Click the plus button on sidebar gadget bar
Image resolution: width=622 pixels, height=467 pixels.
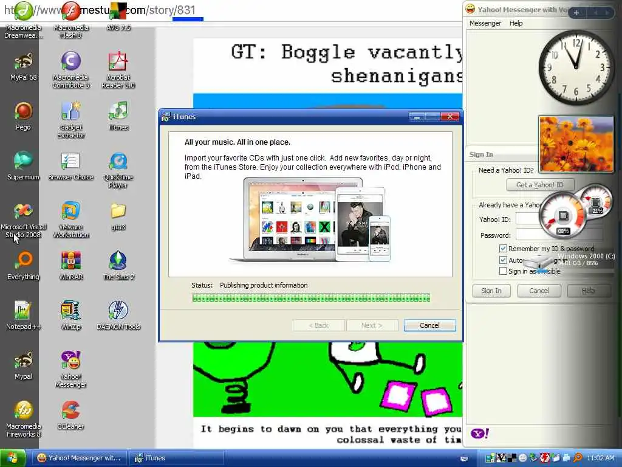pos(576,13)
